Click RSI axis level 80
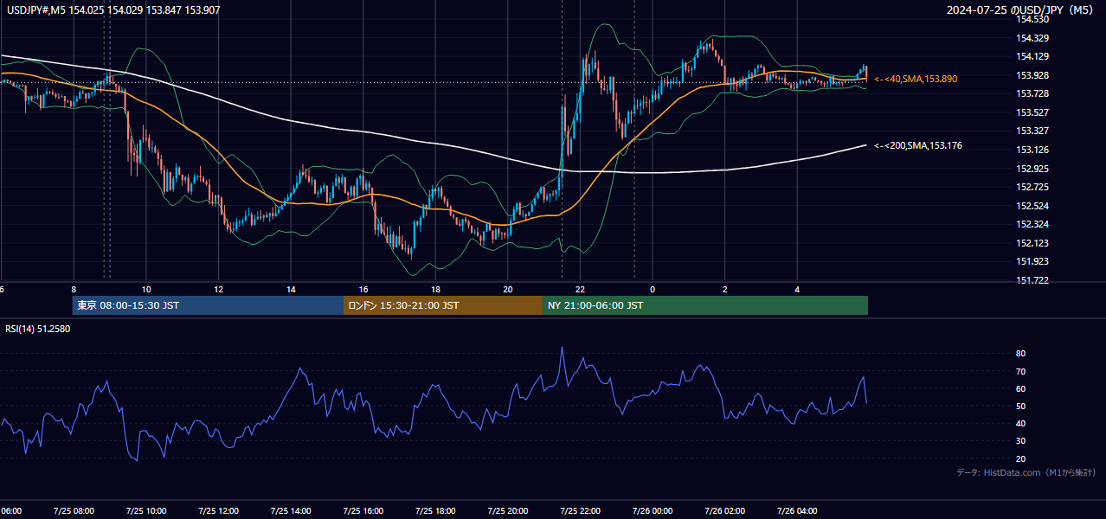1106x519 pixels. click(1020, 354)
